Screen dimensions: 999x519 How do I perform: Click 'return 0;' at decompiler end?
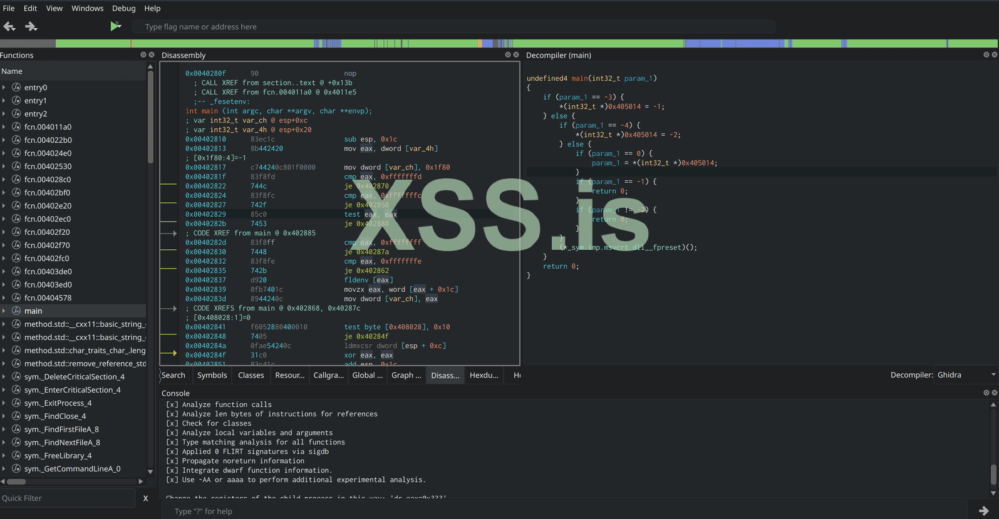(x=561, y=266)
